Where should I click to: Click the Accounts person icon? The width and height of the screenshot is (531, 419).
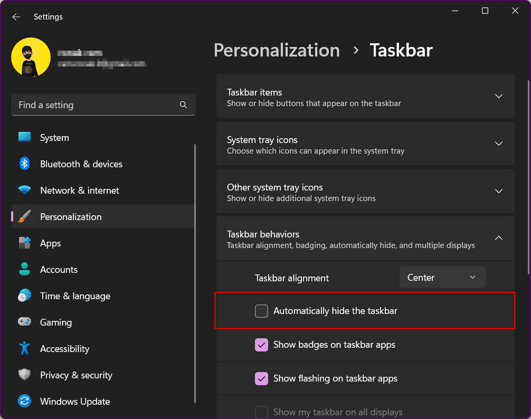[24, 270]
